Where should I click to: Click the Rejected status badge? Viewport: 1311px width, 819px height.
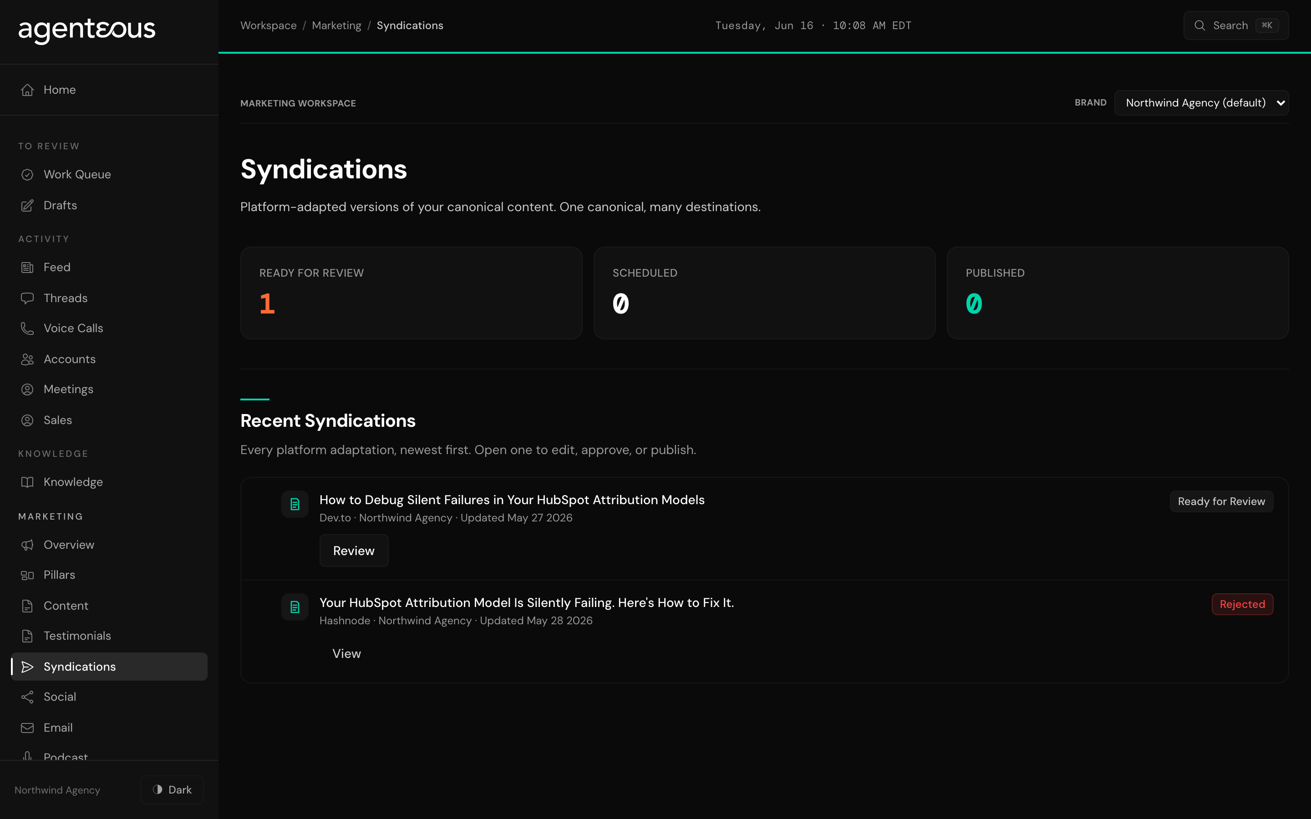pyautogui.click(x=1242, y=605)
